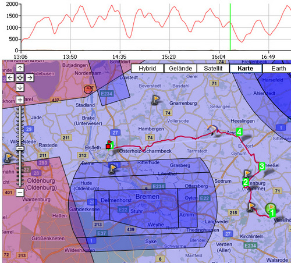Pan the map down with arrow button
Screen dimensions: 291x263
(x=20, y=87)
